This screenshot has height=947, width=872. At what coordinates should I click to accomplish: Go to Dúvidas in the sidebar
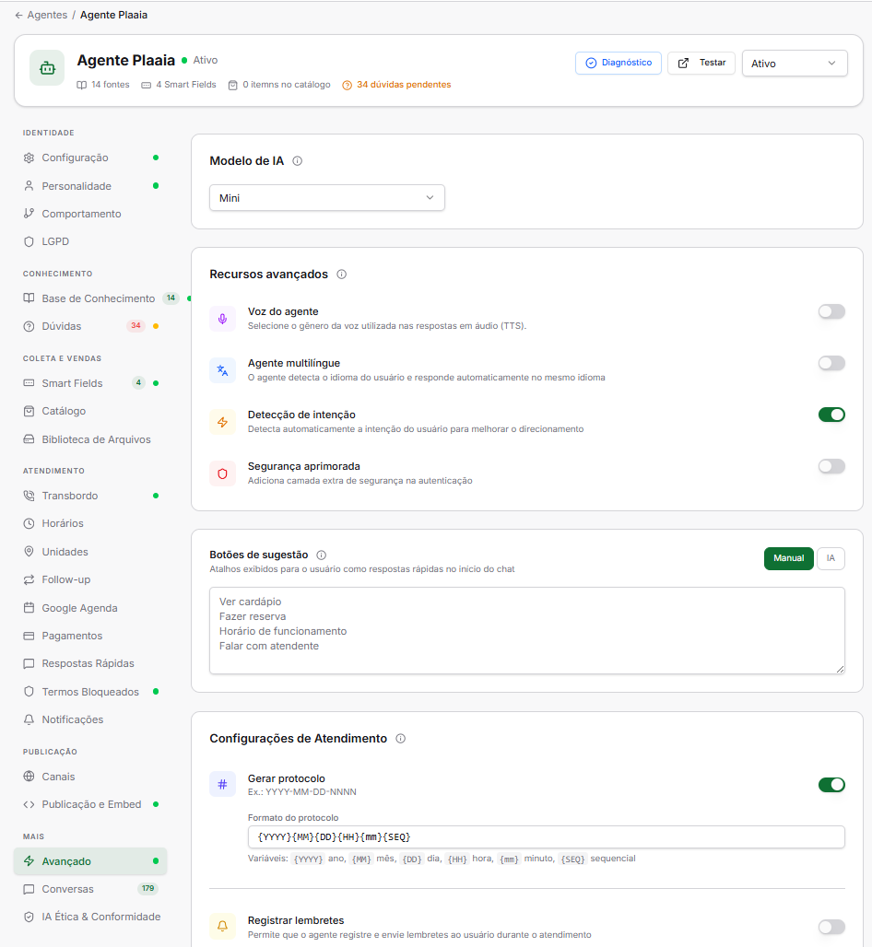click(x=90, y=326)
